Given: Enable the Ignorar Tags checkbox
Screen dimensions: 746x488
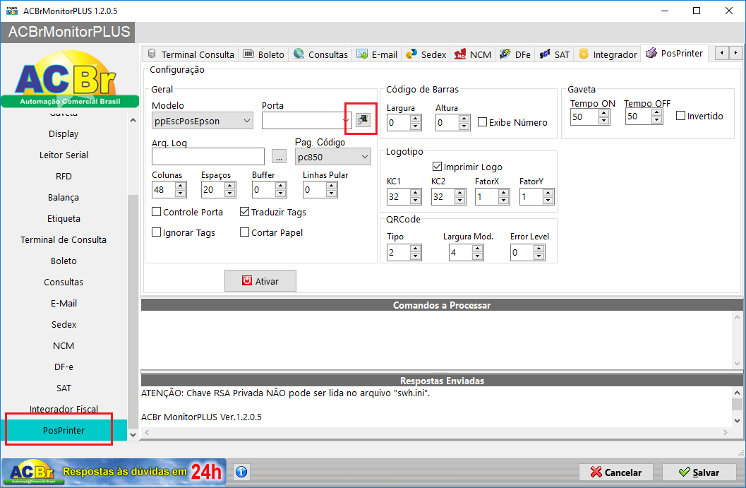Looking at the screenshot, I should (184, 232).
